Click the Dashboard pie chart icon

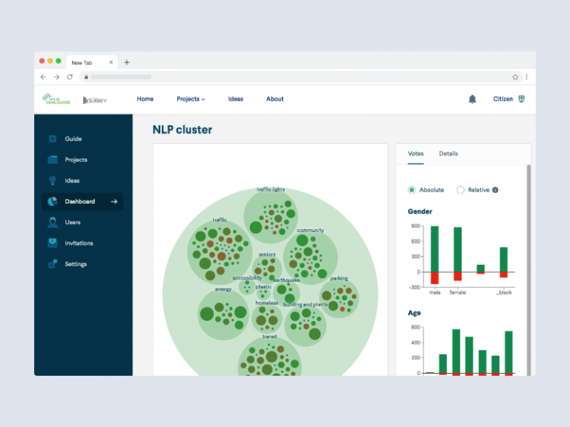pyautogui.click(x=52, y=202)
